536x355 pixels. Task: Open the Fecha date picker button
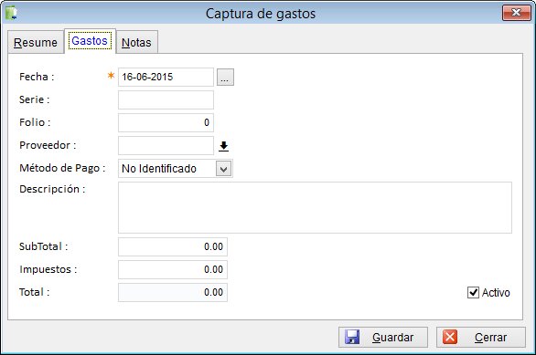point(225,77)
